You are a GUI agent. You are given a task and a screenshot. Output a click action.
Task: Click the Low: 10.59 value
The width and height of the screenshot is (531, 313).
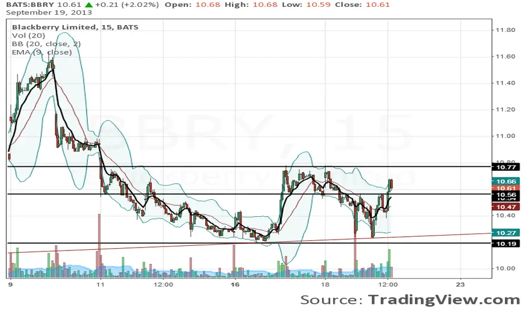306,5
